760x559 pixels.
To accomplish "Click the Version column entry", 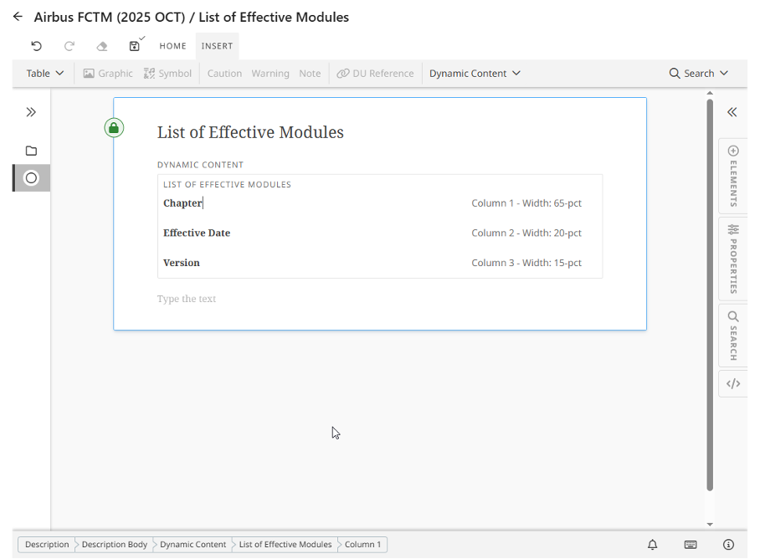I will [x=182, y=263].
